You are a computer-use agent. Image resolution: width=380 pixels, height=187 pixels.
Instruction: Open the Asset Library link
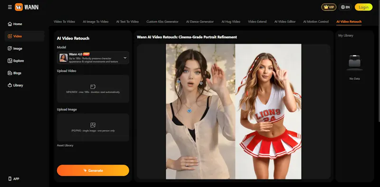pyautogui.click(x=65, y=145)
